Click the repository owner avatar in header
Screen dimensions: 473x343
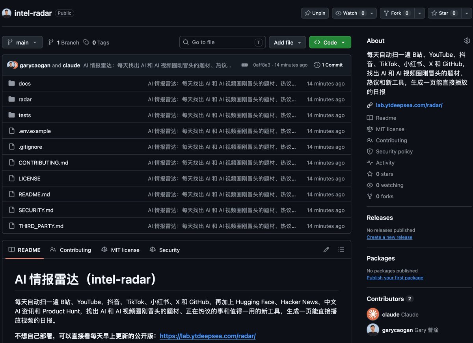(x=7, y=13)
